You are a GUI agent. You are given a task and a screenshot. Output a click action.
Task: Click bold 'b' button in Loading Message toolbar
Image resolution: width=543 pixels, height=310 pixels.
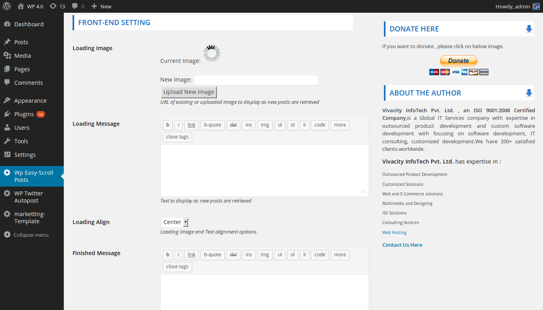167,125
